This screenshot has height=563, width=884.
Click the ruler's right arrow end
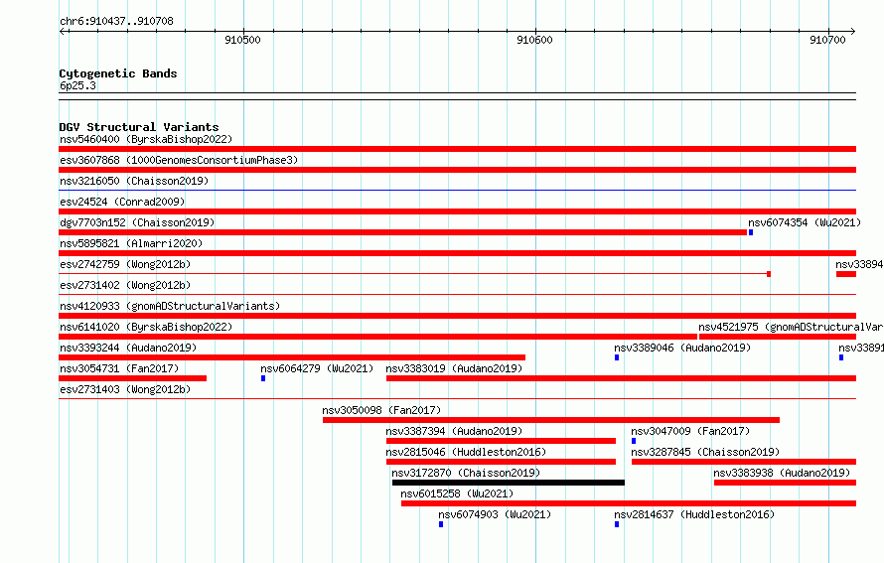(853, 31)
